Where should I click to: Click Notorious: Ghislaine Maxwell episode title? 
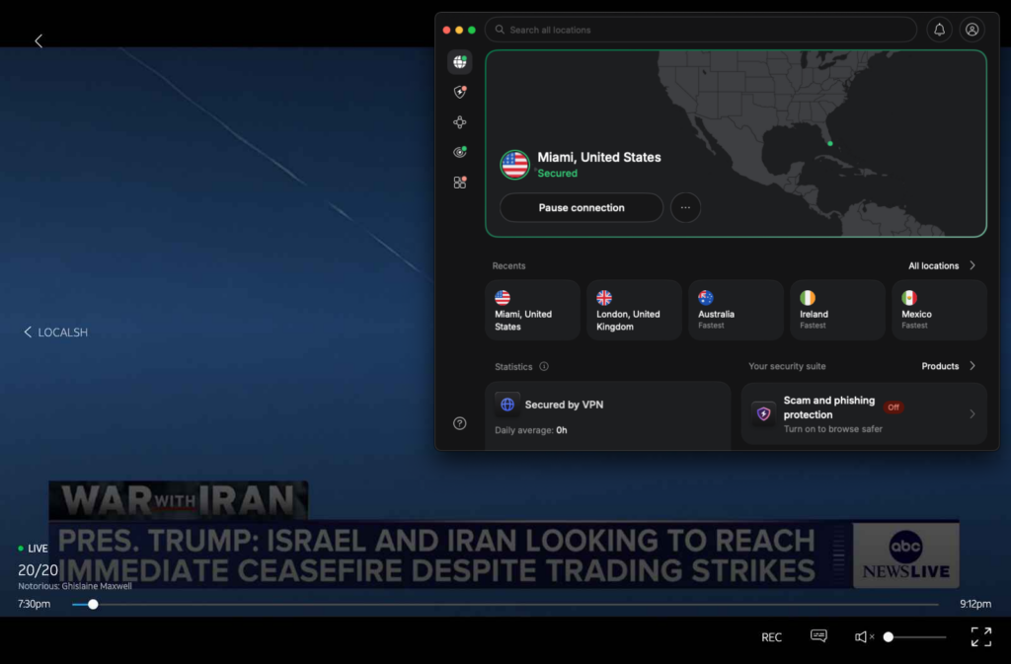pyautogui.click(x=75, y=586)
